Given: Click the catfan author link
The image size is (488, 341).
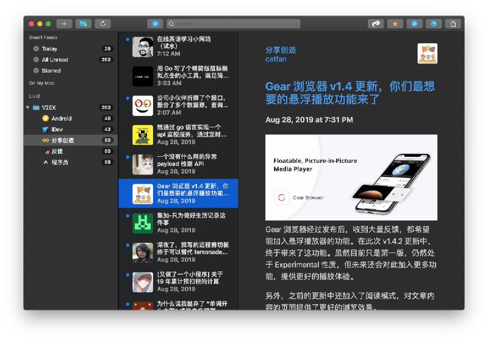Looking at the screenshot, I should [276, 59].
